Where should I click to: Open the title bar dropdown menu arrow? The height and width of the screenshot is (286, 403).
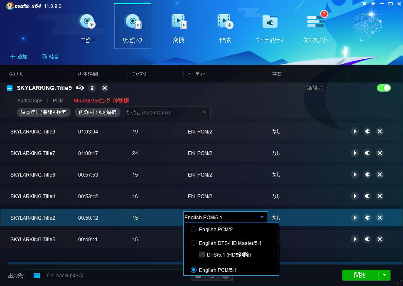373,4
